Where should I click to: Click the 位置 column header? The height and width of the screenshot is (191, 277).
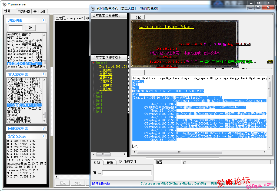(168, 162)
